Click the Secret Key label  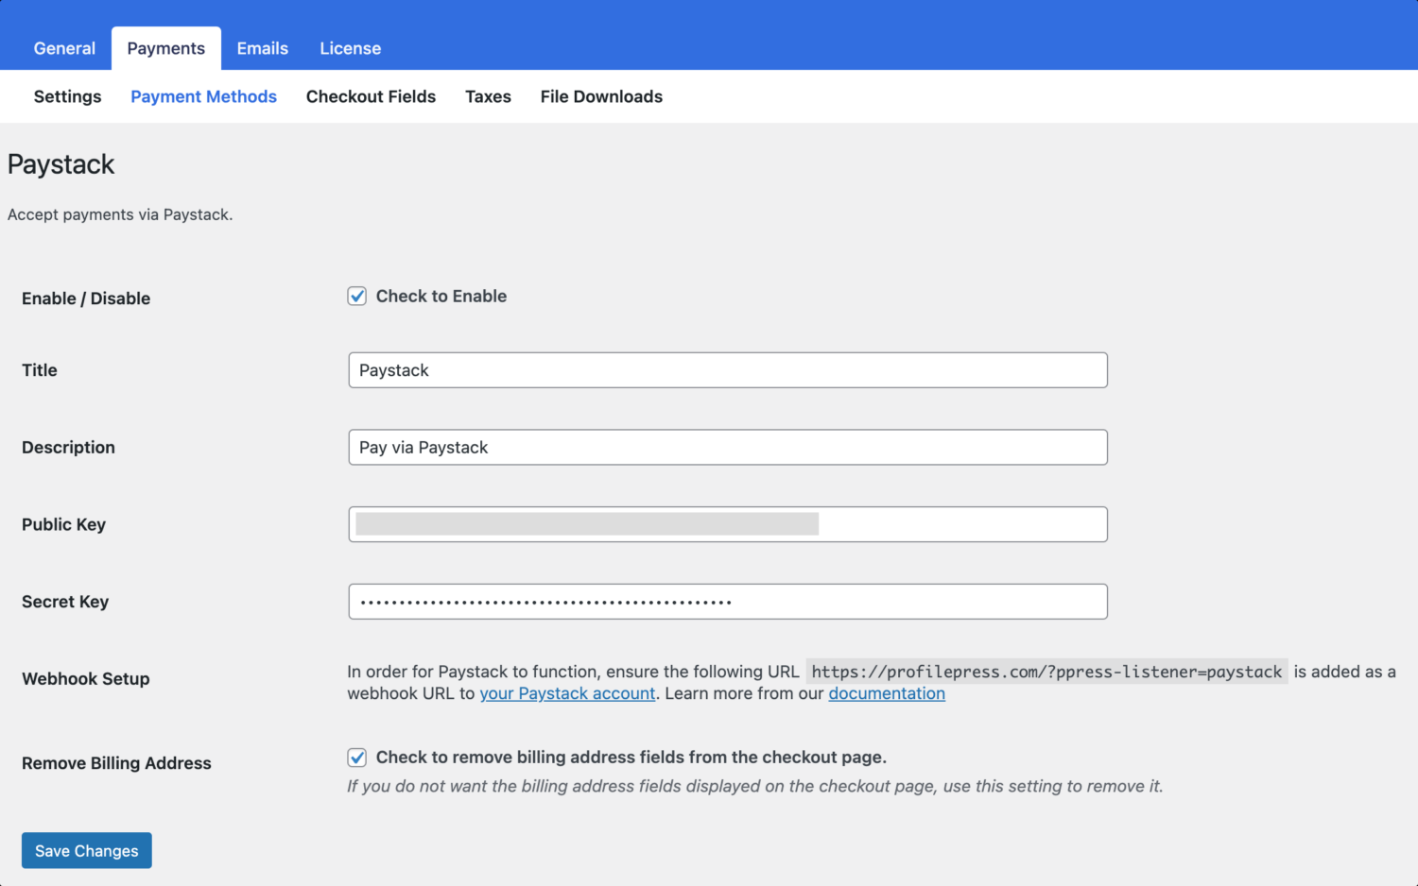(65, 602)
